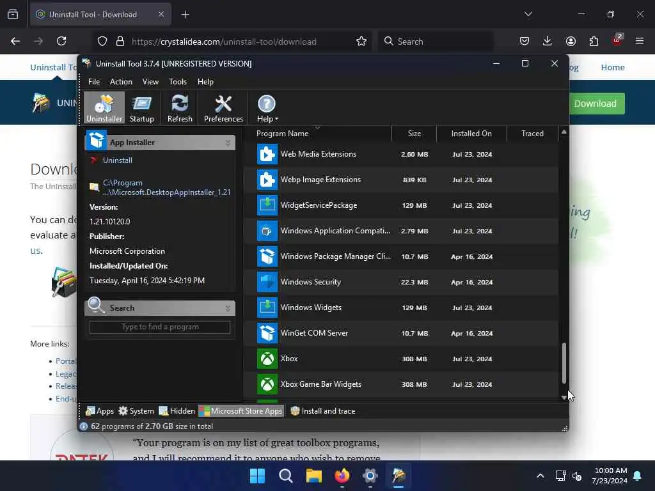The height and width of the screenshot is (491, 655).
Task: Click the Refresh toolbar icon
Action: pos(180,108)
